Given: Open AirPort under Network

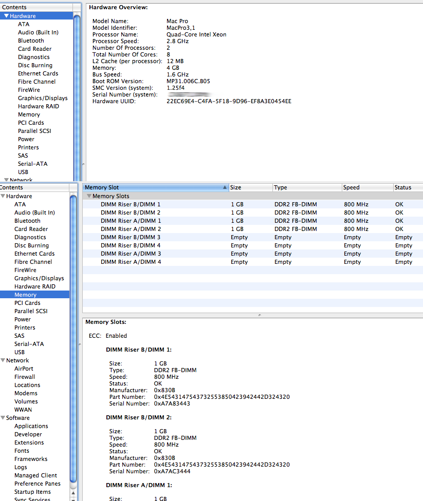Looking at the screenshot, I should tap(24, 369).
